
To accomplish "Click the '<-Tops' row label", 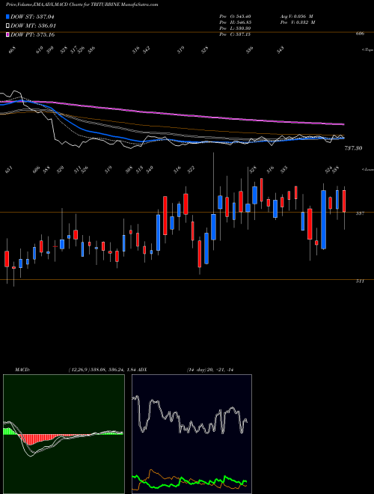I will point(367,50).
